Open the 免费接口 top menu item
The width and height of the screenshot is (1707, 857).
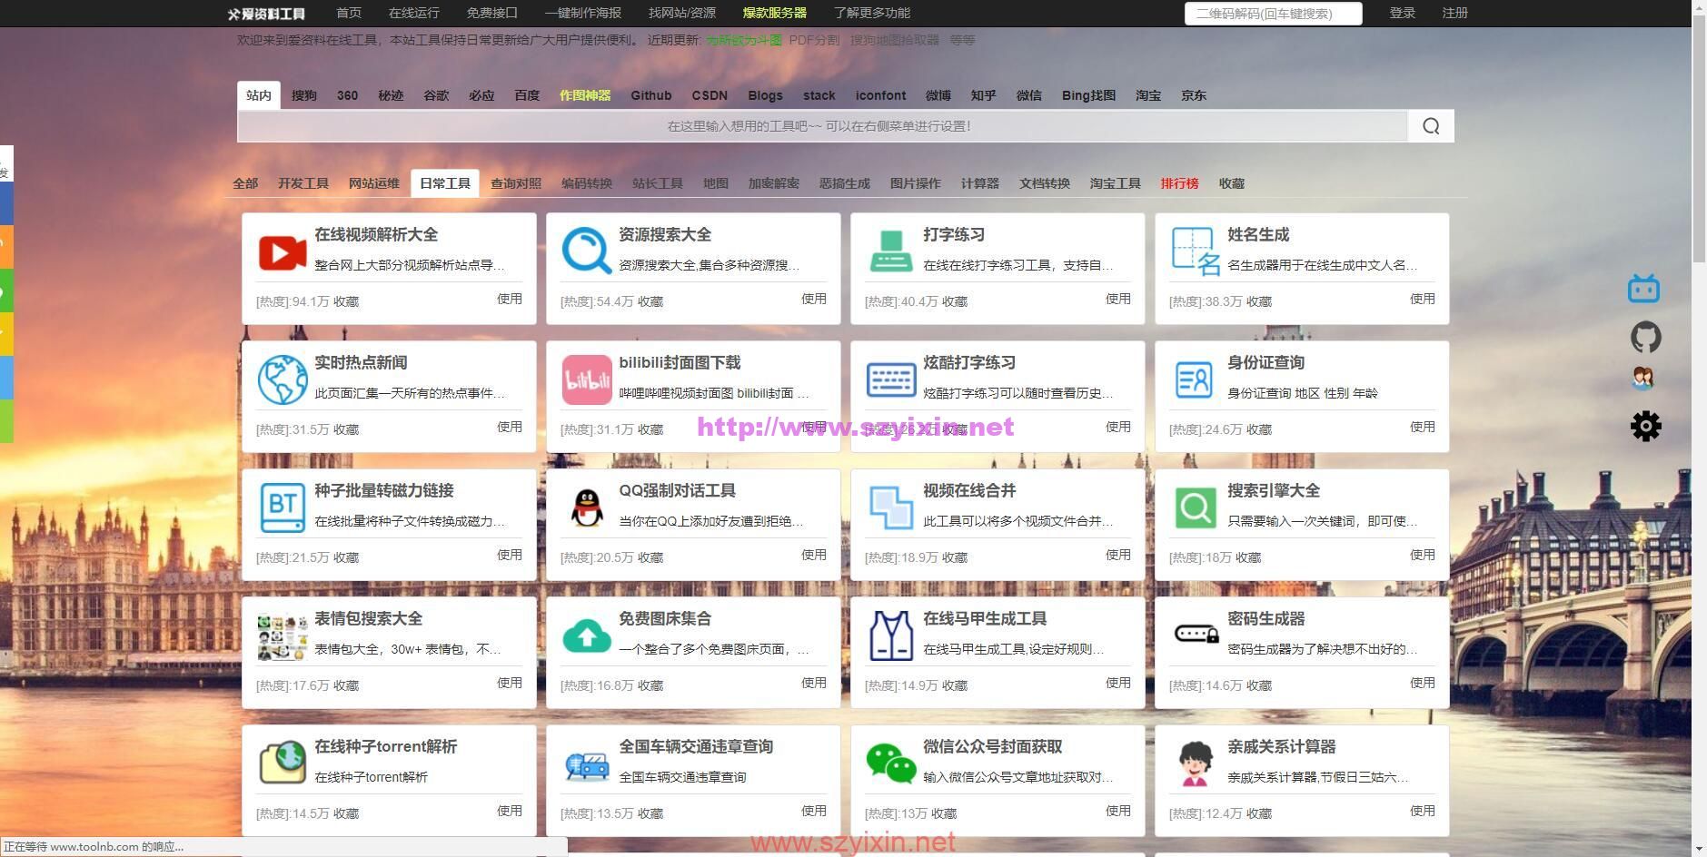[x=492, y=13]
